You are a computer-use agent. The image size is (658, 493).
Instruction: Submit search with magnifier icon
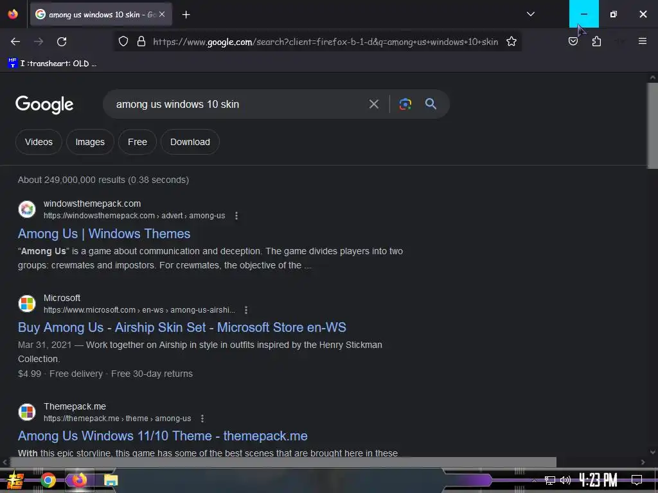tap(431, 104)
